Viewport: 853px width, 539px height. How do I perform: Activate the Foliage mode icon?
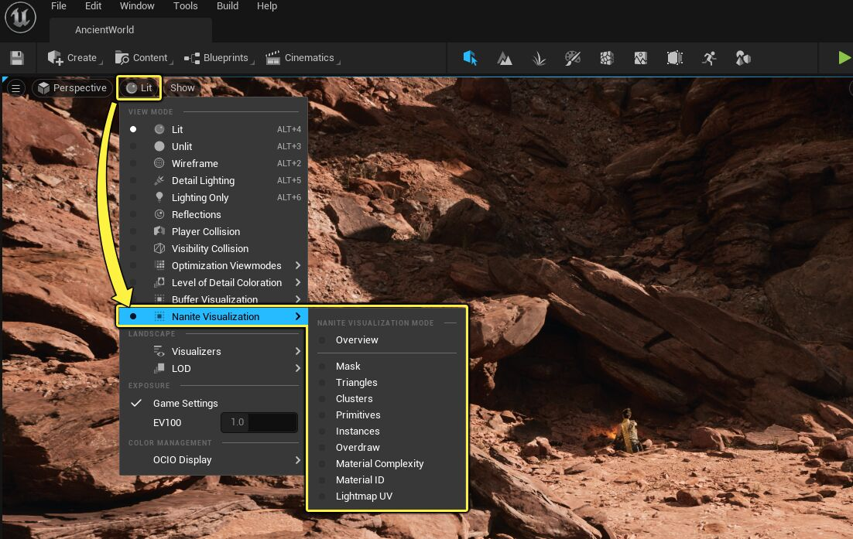click(x=539, y=58)
